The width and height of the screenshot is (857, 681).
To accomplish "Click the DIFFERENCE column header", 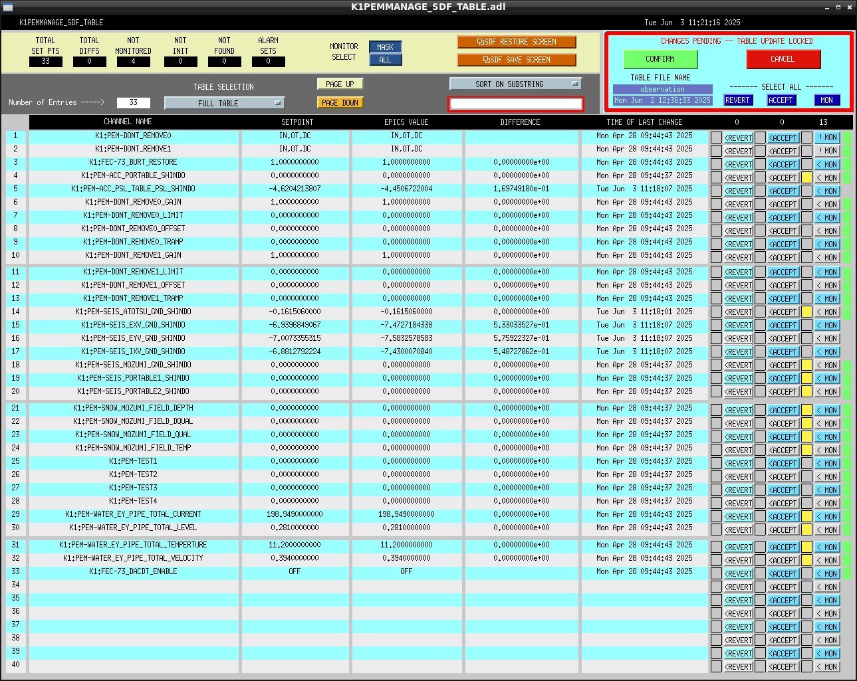I will 520,122.
